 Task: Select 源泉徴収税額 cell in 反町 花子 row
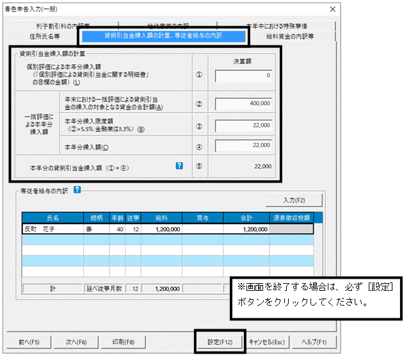coord(291,229)
